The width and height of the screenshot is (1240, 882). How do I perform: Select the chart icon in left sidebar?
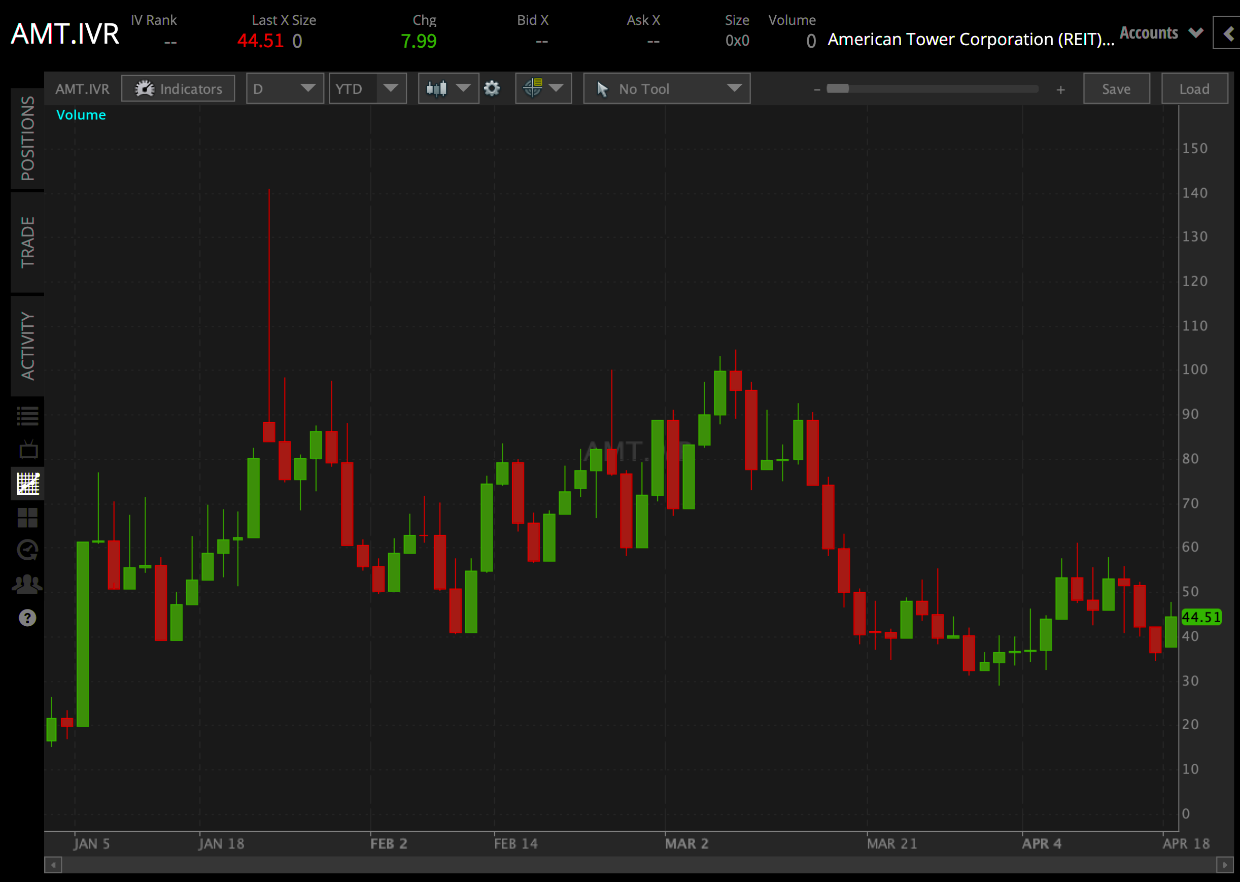pos(28,484)
